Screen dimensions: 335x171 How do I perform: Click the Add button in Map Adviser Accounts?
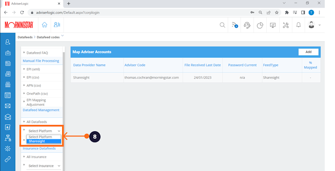(x=308, y=52)
